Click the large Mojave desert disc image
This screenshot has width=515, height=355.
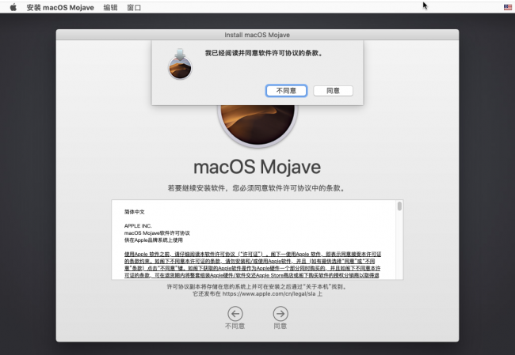point(257,126)
